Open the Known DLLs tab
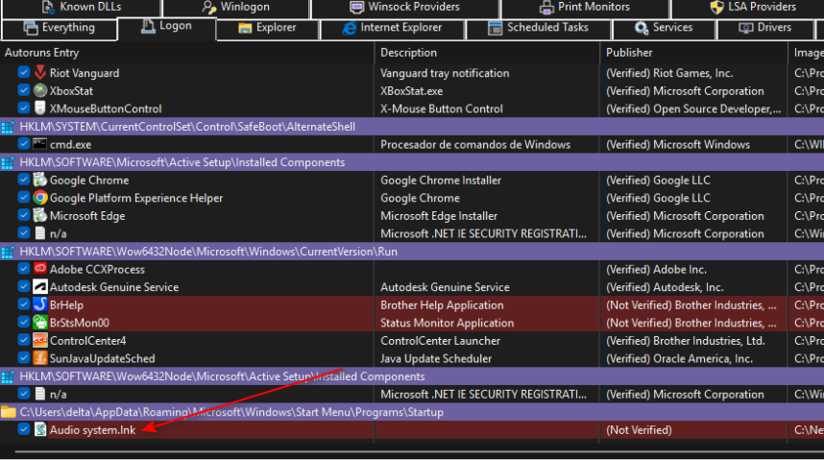The width and height of the screenshot is (824, 460). [x=82, y=8]
